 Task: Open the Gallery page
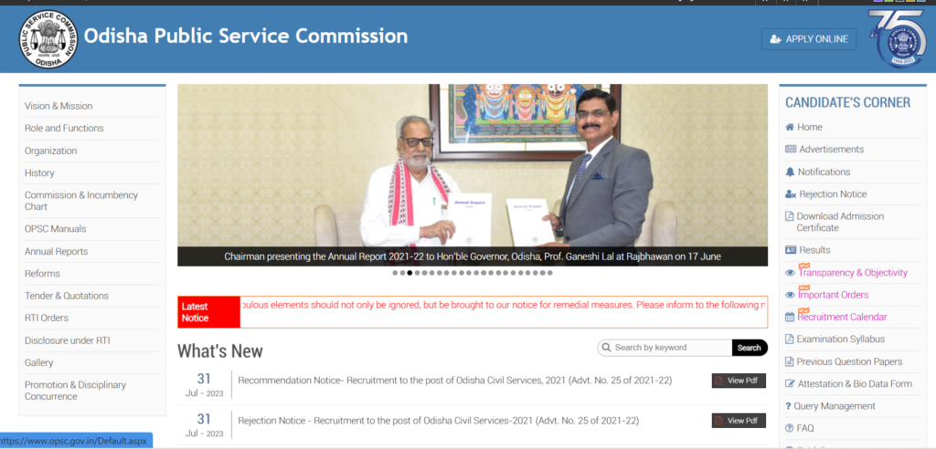38,362
